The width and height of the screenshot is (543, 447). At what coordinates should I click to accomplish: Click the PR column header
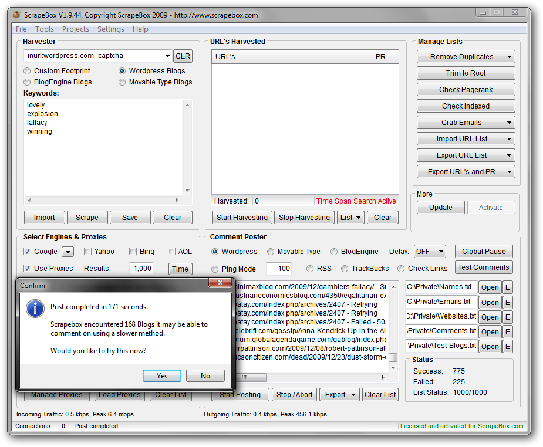pyautogui.click(x=385, y=57)
